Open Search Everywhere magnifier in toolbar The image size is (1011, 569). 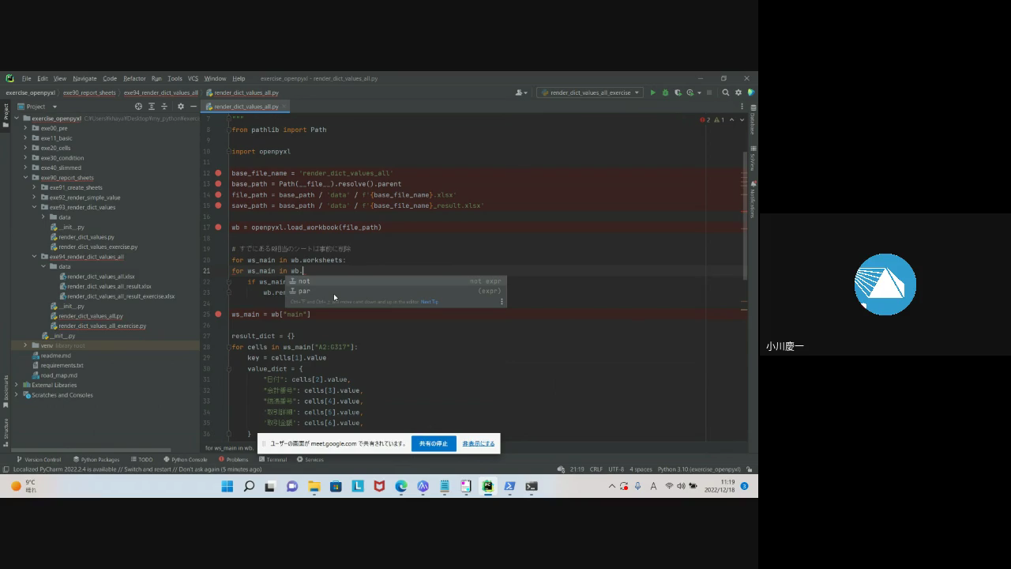[x=726, y=92]
